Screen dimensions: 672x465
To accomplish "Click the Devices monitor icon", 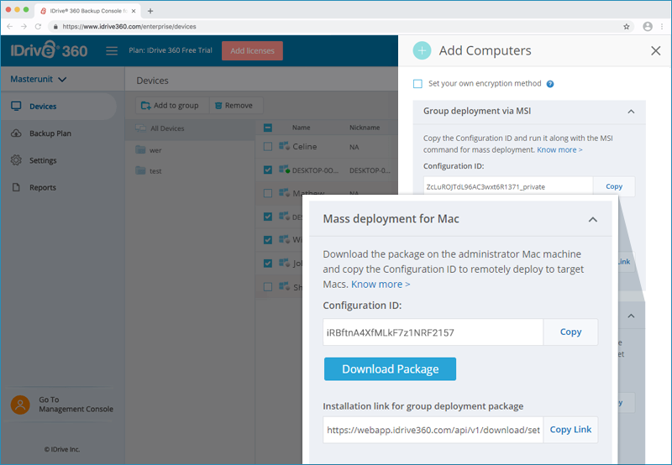I will pos(16,107).
